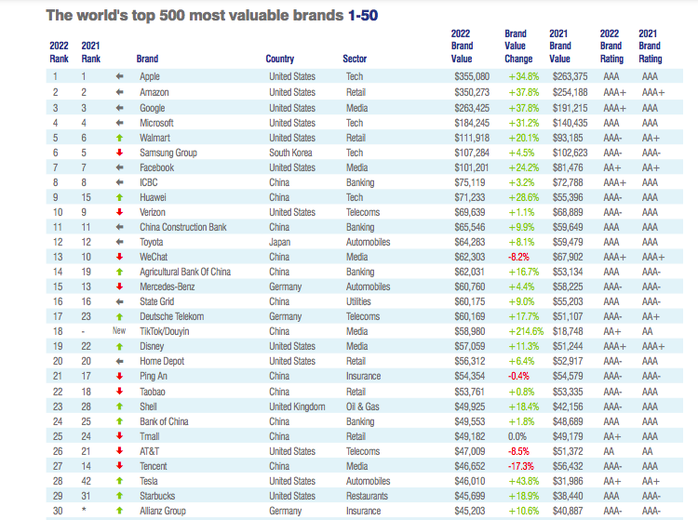Click the Brand column header
This screenshot has height=520, width=698.
pos(147,59)
